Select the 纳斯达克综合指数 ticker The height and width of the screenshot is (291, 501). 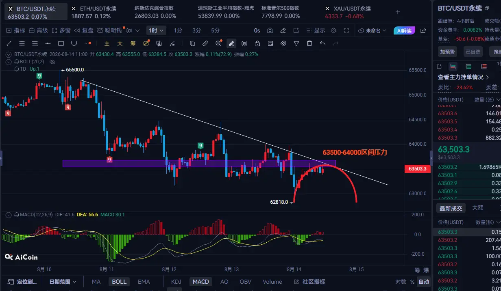156,12
